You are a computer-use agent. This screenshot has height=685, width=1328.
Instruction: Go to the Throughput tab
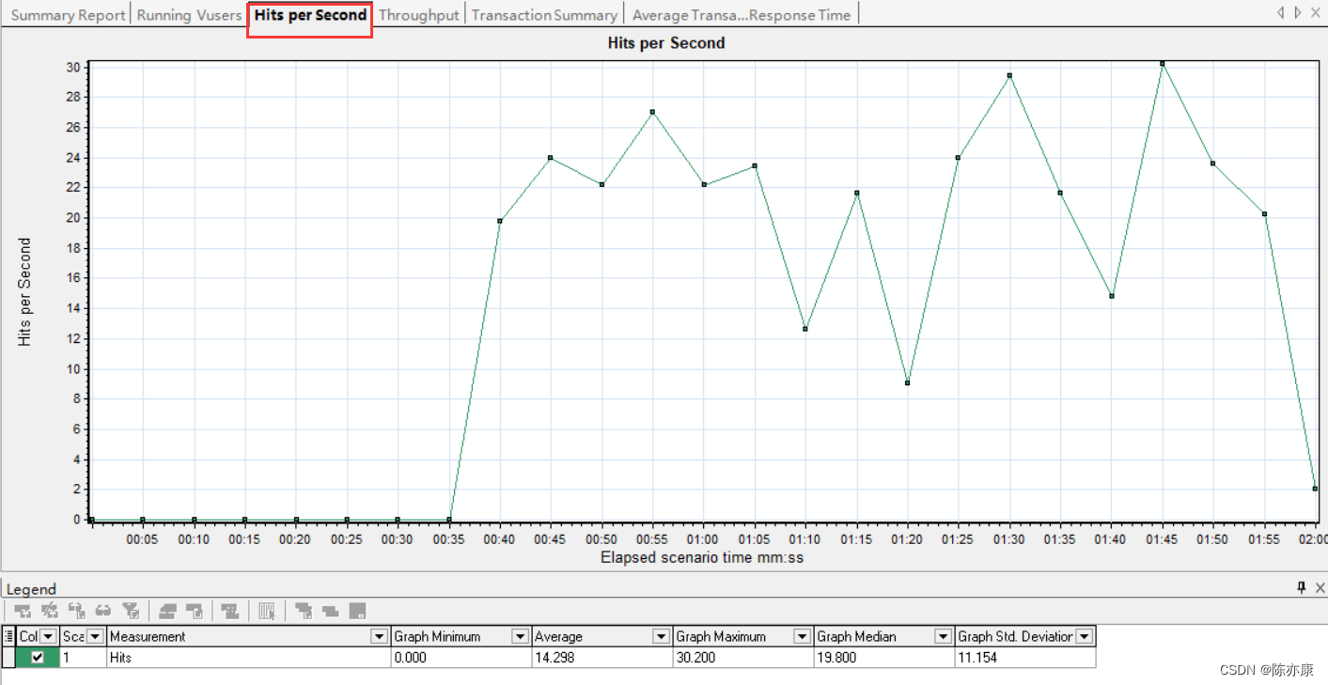(x=419, y=15)
